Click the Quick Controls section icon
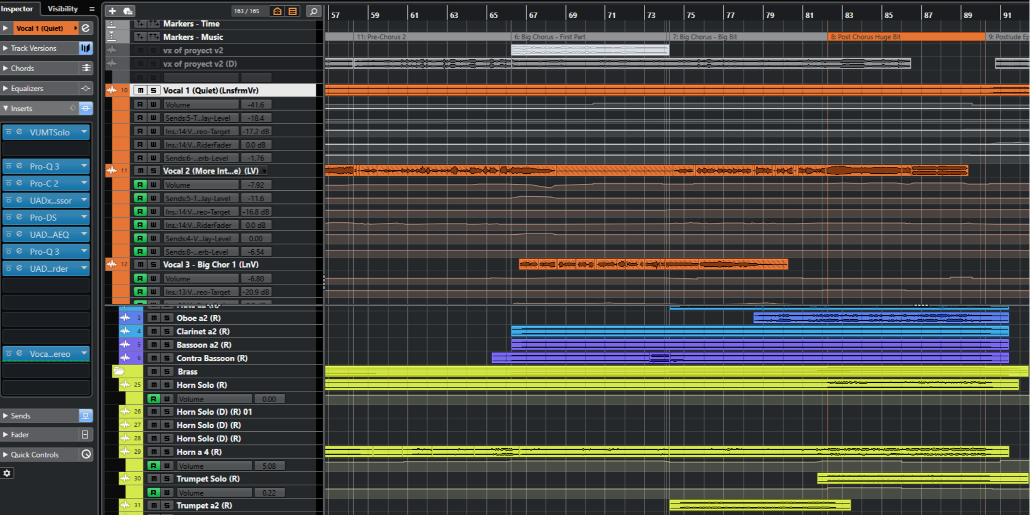The width and height of the screenshot is (1030, 515). tap(86, 454)
